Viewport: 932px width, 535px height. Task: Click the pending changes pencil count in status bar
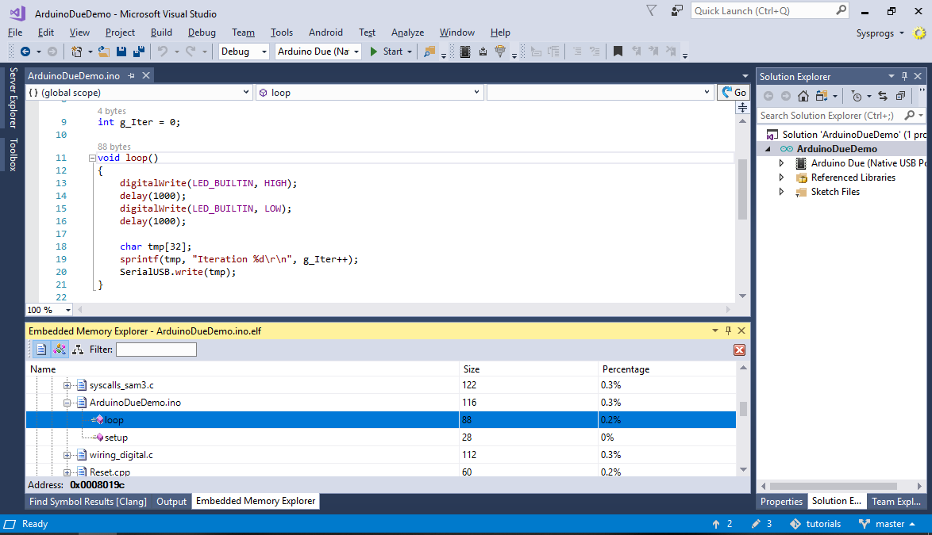(x=761, y=524)
